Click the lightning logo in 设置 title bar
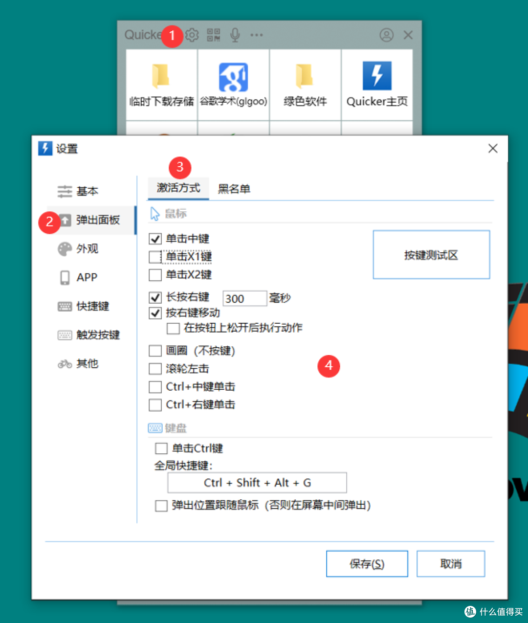The height and width of the screenshot is (623, 528). pyautogui.click(x=45, y=148)
